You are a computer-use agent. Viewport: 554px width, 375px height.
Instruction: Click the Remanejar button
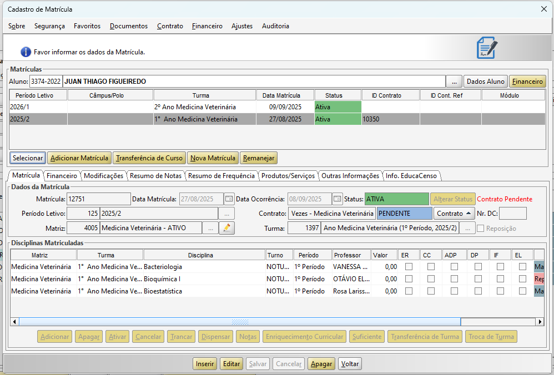click(x=259, y=158)
